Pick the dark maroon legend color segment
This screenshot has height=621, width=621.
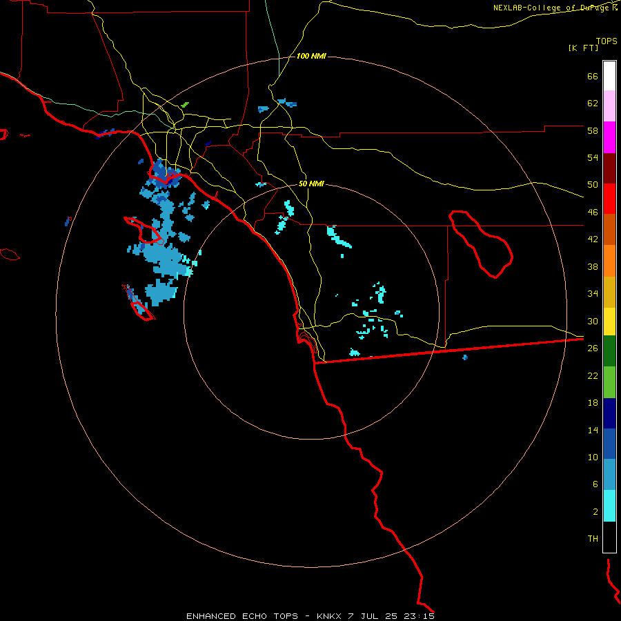coord(609,168)
